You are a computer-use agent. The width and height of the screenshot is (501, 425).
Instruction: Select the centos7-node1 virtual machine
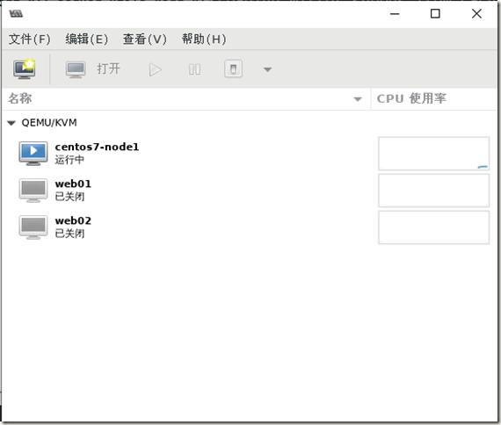(250, 154)
